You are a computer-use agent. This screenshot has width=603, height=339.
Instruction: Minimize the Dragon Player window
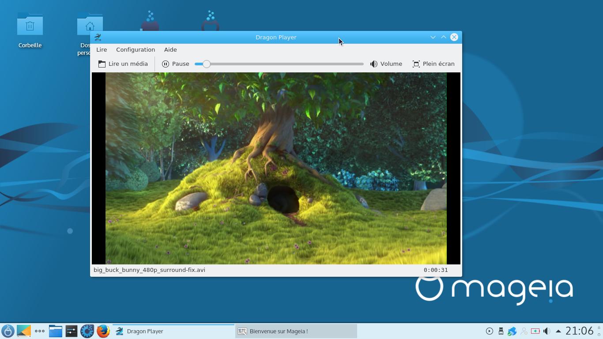[x=433, y=37]
